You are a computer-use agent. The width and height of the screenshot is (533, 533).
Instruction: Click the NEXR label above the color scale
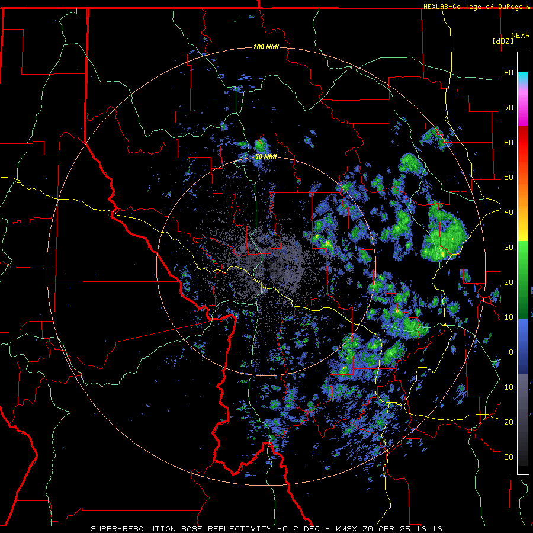point(520,36)
